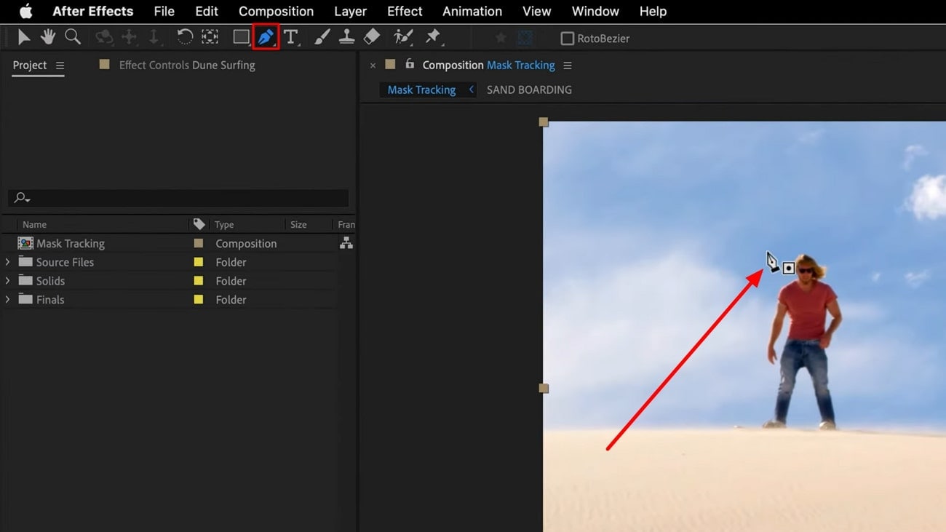Enable the RotoBezier checkbox
The width and height of the screenshot is (946, 532).
tap(568, 39)
